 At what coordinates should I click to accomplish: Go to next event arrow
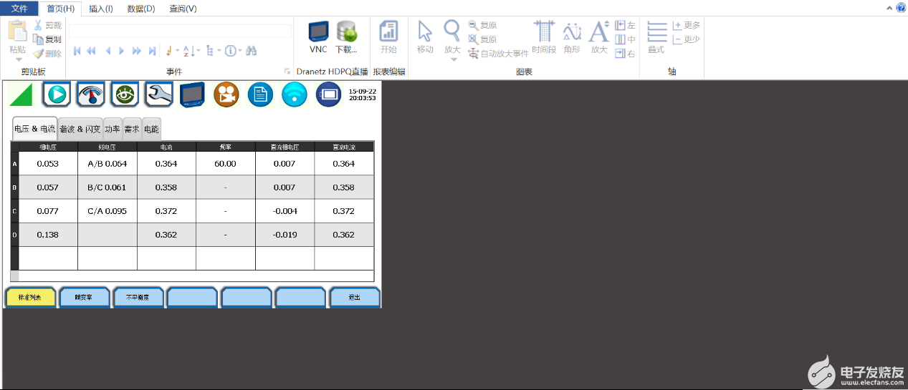point(122,51)
